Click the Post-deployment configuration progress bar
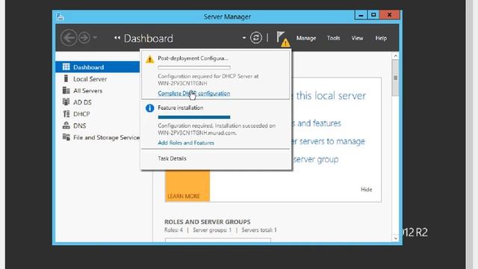This screenshot has height=269, width=478. coord(194,68)
